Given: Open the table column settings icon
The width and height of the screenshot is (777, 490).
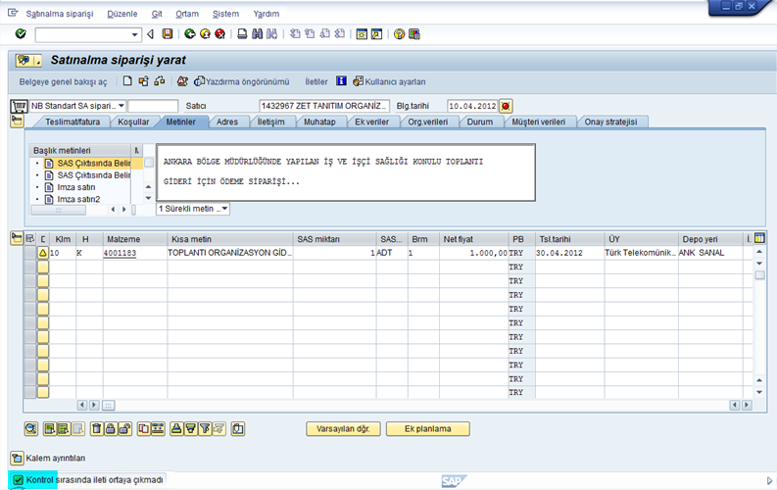Looking at the screenshot, I should [x=759, y=238].
